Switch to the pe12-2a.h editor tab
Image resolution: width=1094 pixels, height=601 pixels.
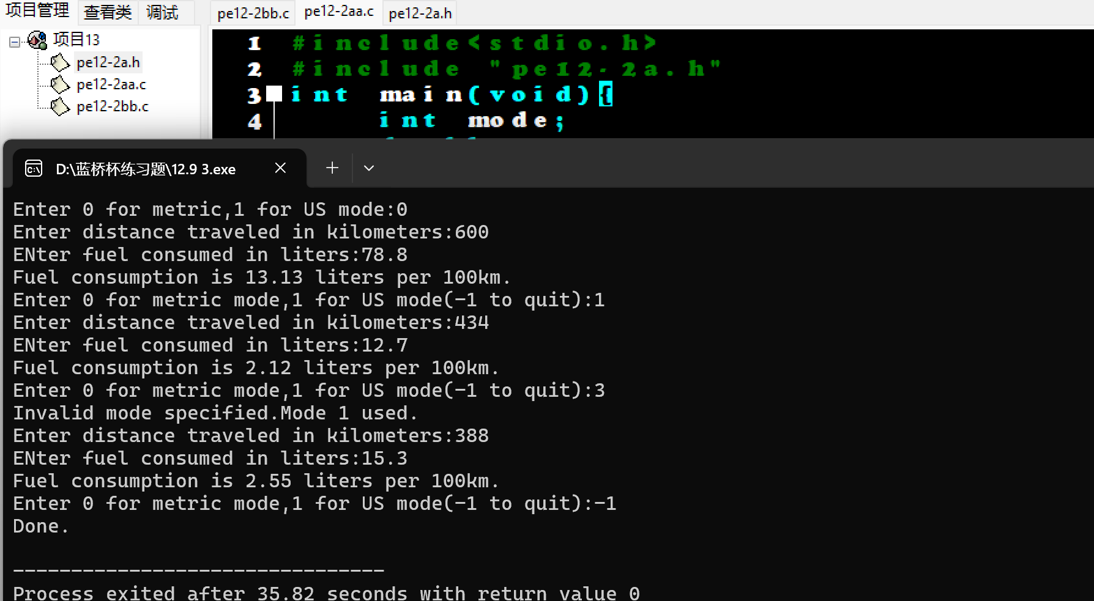pyautogui.click(x=420, y=13)
